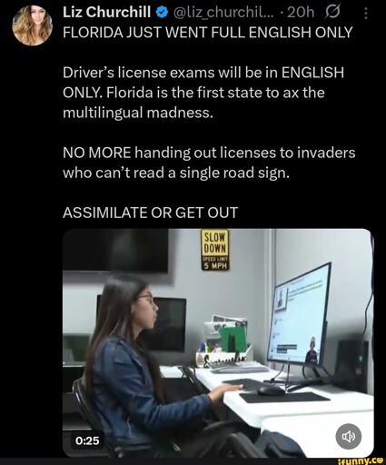This screenshot has height=465, width=386.
Task: Unmute the video with the speaker button
Action: pos(349,437)
